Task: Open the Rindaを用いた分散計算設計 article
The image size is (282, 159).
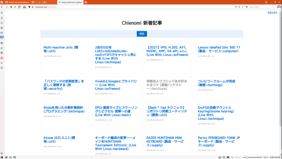Action: (64, 109)
